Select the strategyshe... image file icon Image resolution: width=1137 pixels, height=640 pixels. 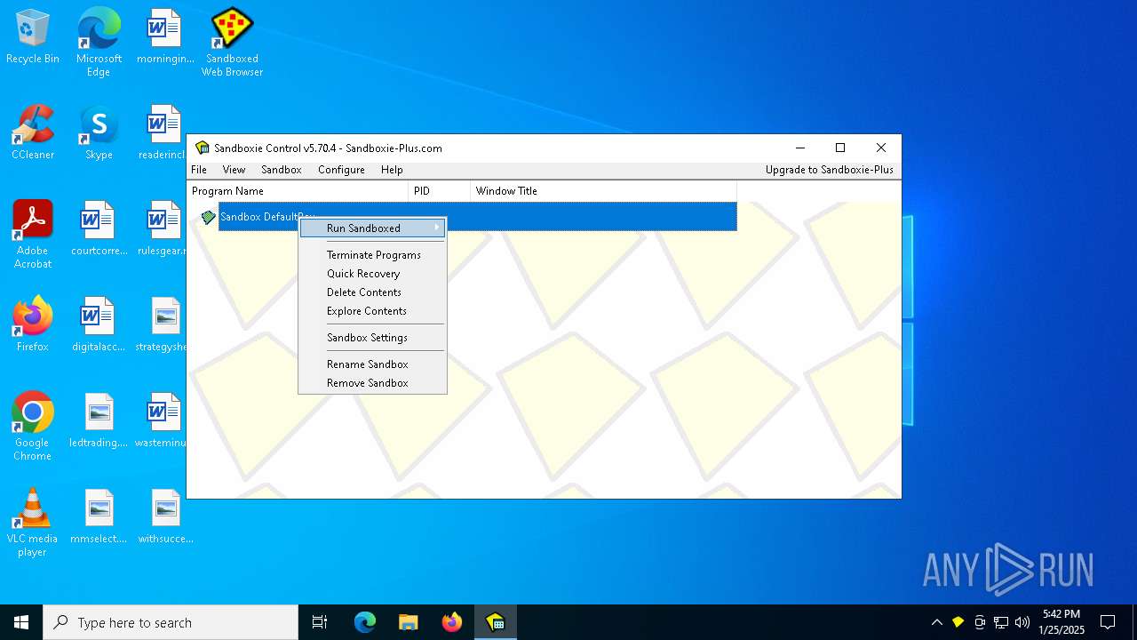pyautogui.click(x=160, y=324)
